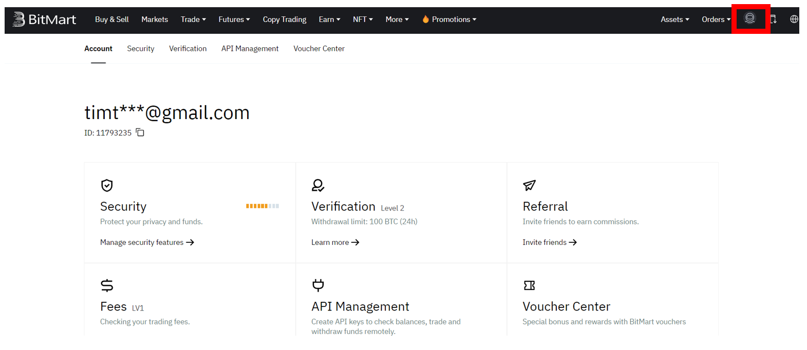The width and height of the screenshot is (807, 350).
Task: Switch to the API Management tab
Action: (x=250, y=49)
